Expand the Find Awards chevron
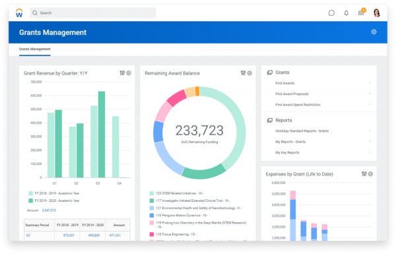 coord(370,83)
